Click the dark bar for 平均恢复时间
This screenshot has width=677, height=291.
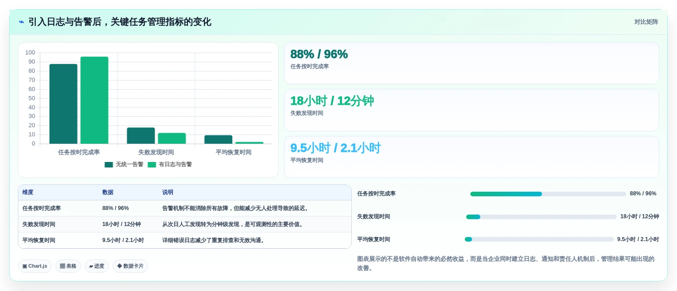[218, 140]
